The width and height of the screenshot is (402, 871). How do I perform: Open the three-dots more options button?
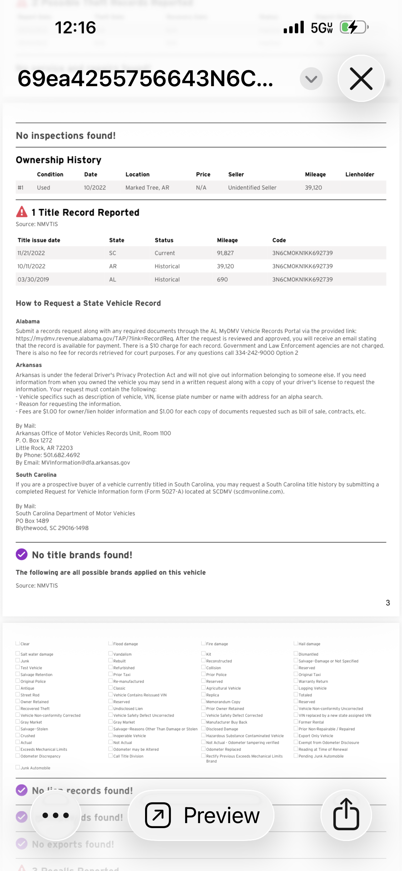[55, 815]
